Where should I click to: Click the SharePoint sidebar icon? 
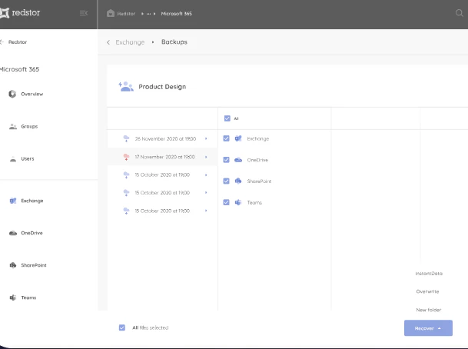pyautogui.click(x=13, y=265)
